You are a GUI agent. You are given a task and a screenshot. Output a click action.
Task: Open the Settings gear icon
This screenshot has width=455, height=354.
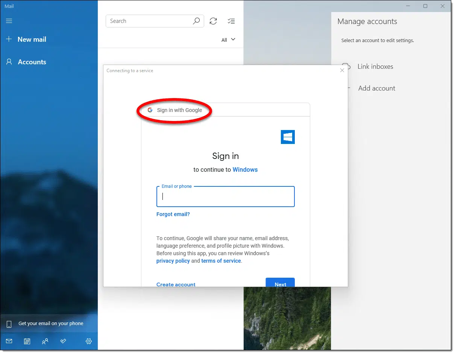[89, 341]
